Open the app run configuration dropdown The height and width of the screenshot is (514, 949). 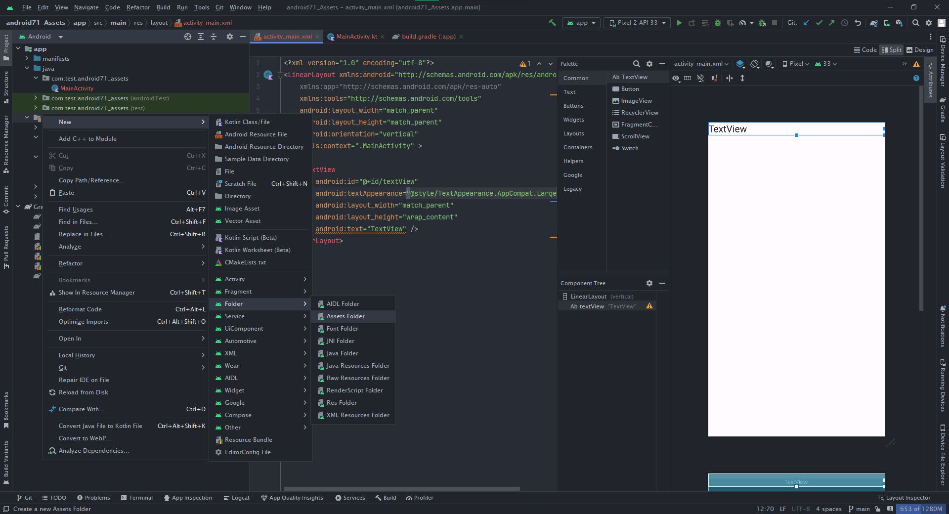tap(581, 23)
